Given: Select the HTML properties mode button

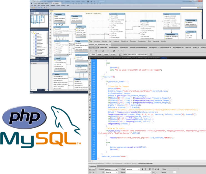Looking at the screenshot, I should click(93, 169).
